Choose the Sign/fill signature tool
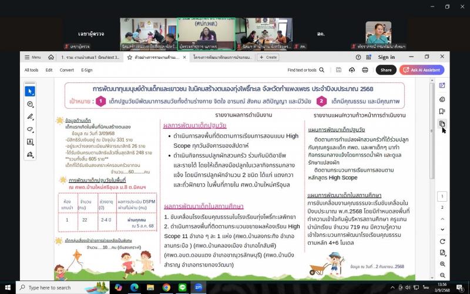 click(x=30, y=155)
